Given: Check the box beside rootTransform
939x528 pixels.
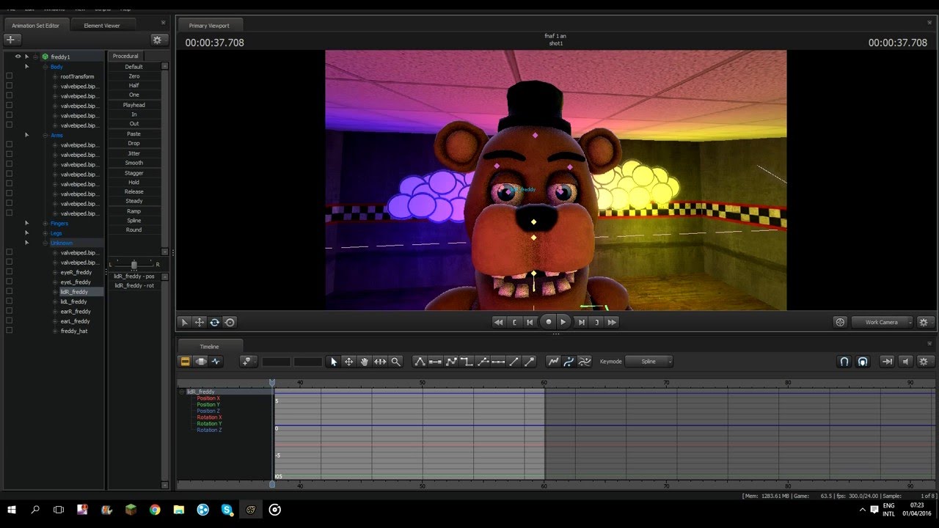Looking at the screenshot, I should point(9,76).
